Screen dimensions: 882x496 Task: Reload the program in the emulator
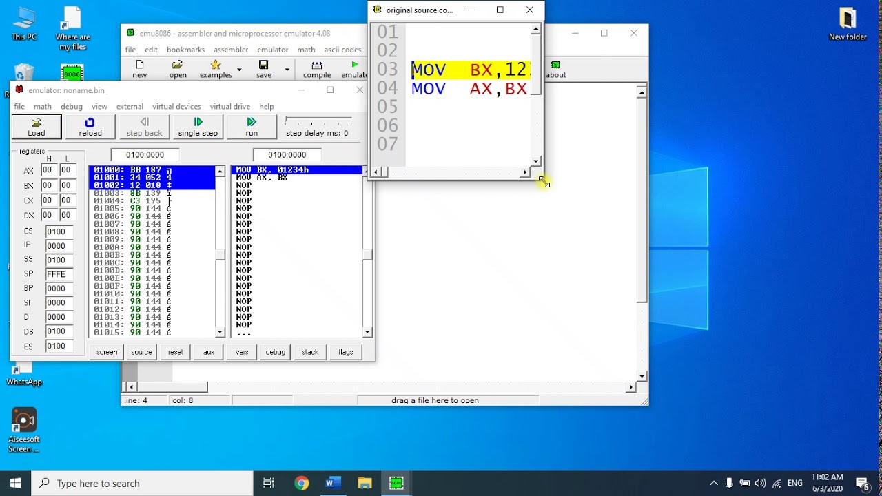click(x=90, y=127)
